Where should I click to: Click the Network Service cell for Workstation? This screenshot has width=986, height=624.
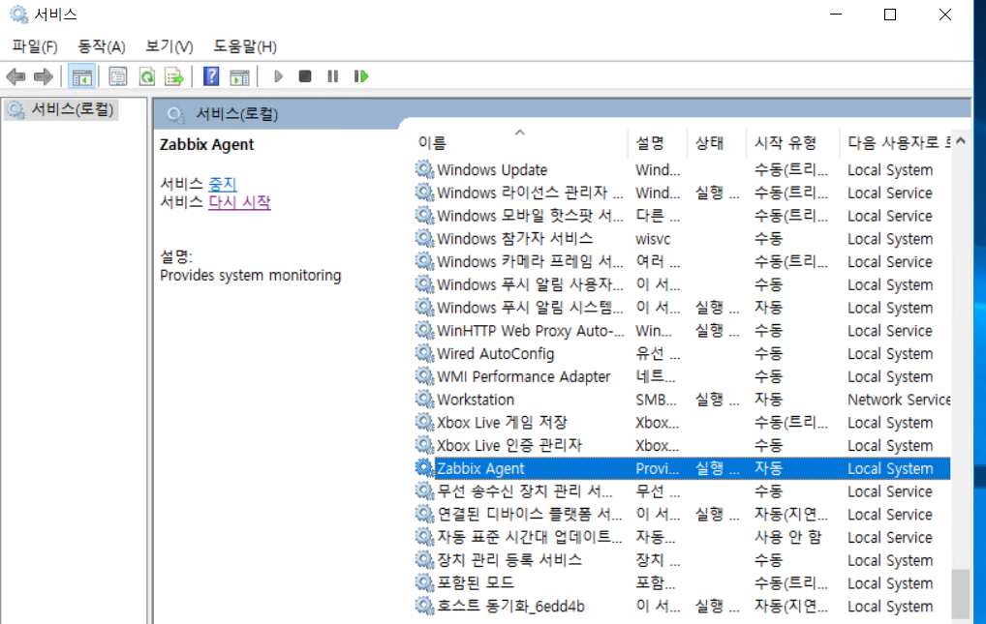click(899, 400)
